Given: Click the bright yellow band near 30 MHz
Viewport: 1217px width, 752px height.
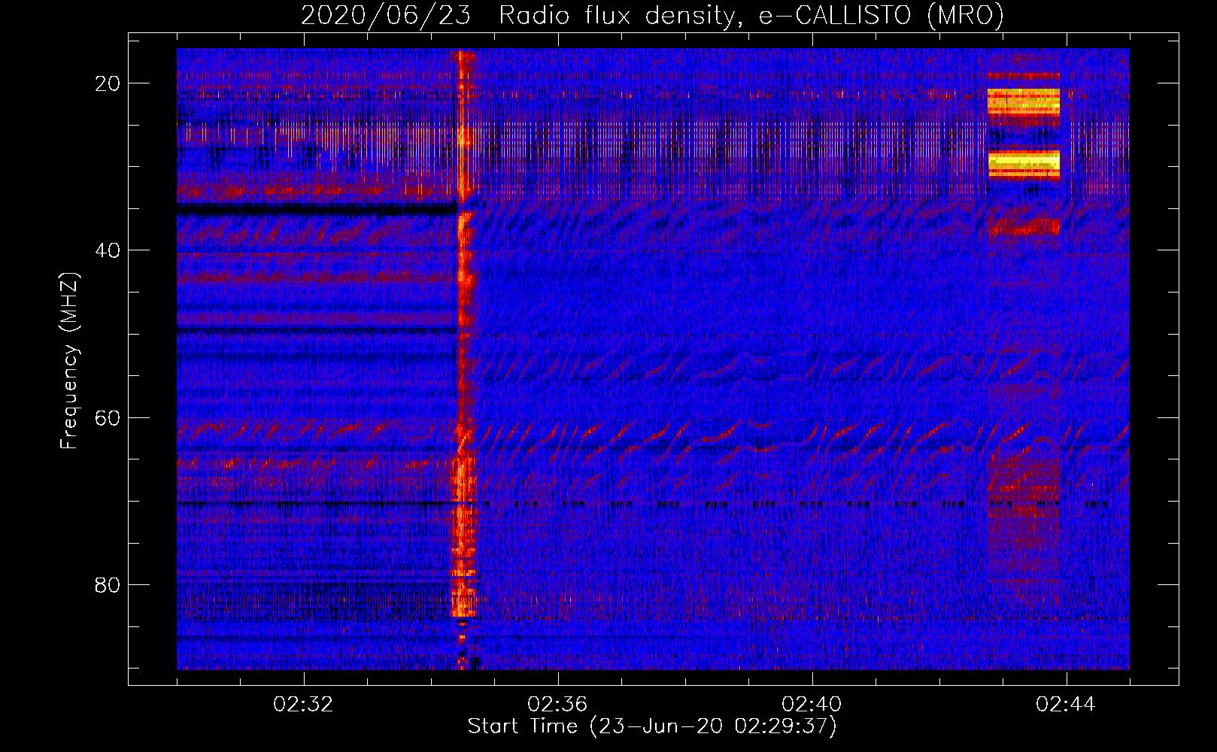Looking at the screenshot, I should pos(1023,164).
